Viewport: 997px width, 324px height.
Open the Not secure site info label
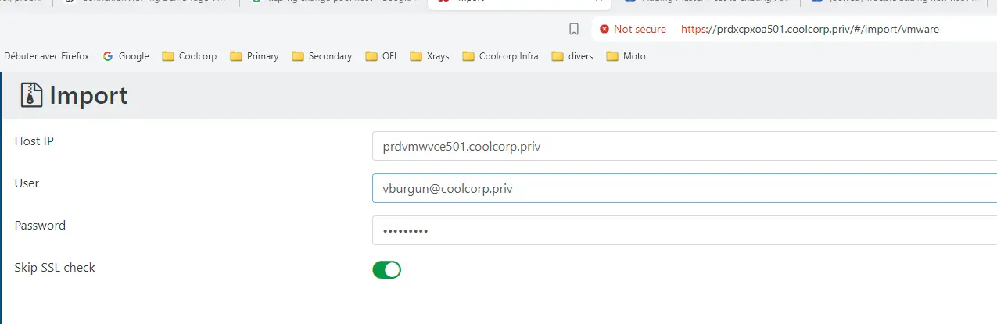click(640, 29)
